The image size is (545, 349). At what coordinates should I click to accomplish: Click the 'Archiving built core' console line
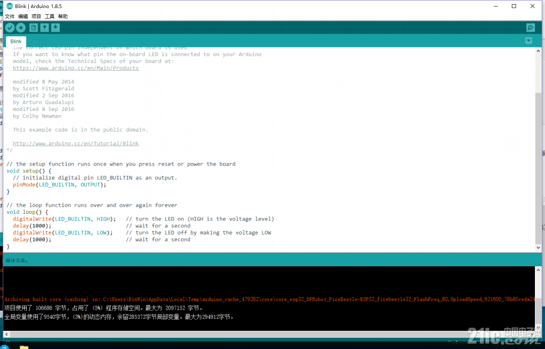coord(269,300)
